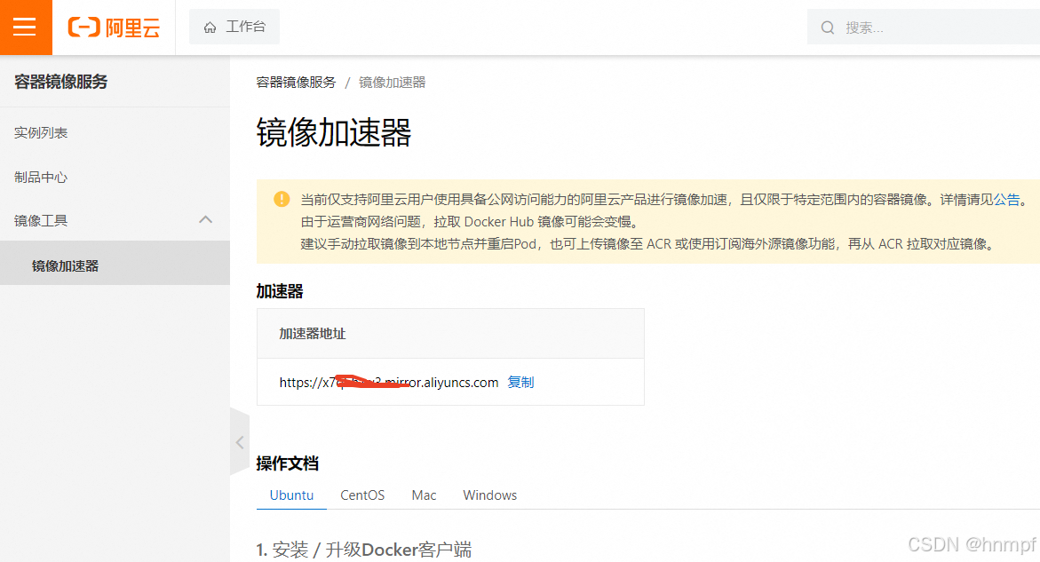The height and width of the screenshot is (562, 1040).
Task: Click 镜像加速器 breadcrumb text
Action: pos(392,83)
